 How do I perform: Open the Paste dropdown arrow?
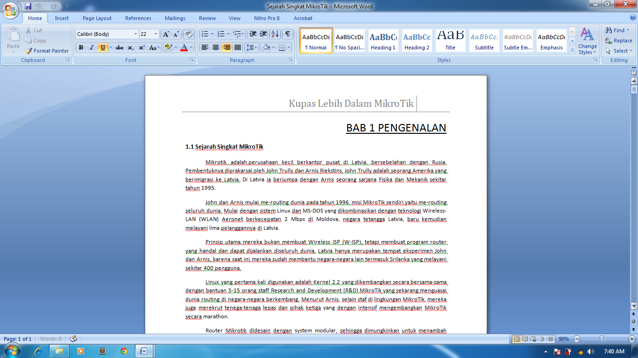click(x=14, y=52)
